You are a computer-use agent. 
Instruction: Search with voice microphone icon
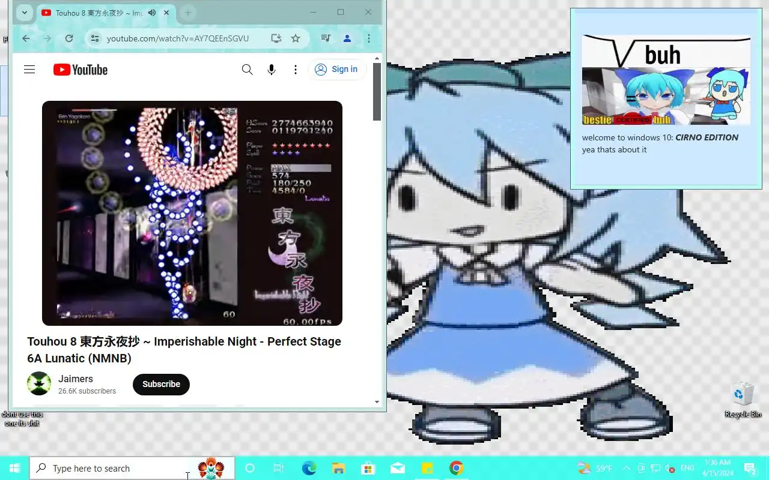click(272, 70)
